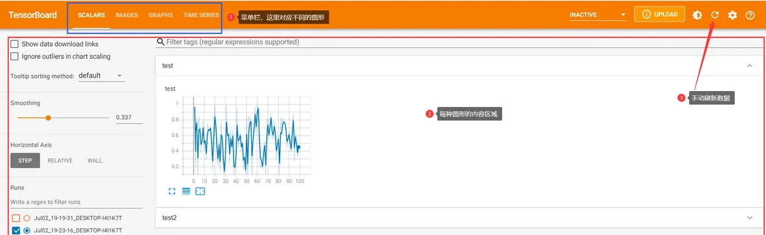Switch to the IMAGES tab

pyautogui.click(x=127, y=15)
